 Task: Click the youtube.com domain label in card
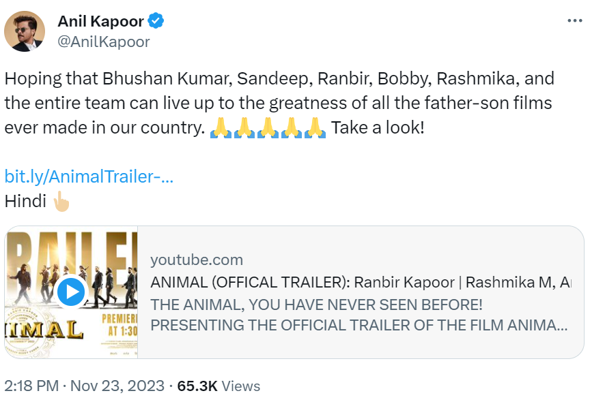tap(197, 260)
